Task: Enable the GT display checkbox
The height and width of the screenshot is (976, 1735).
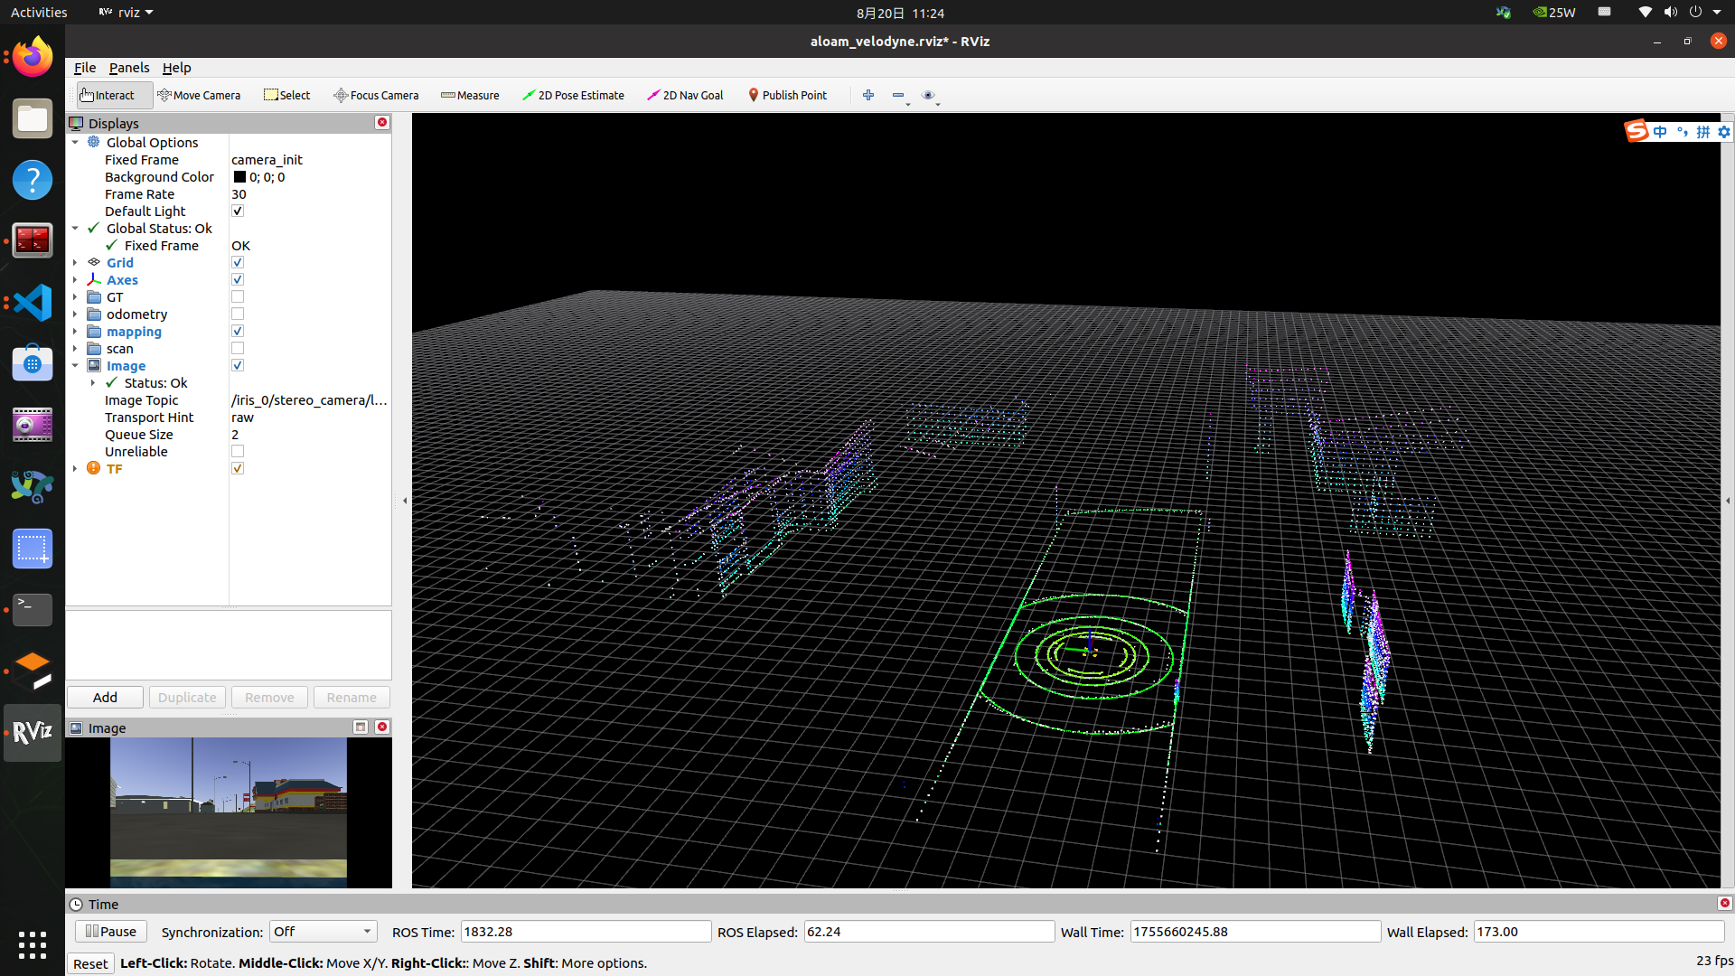Action: tap(238, 296)
